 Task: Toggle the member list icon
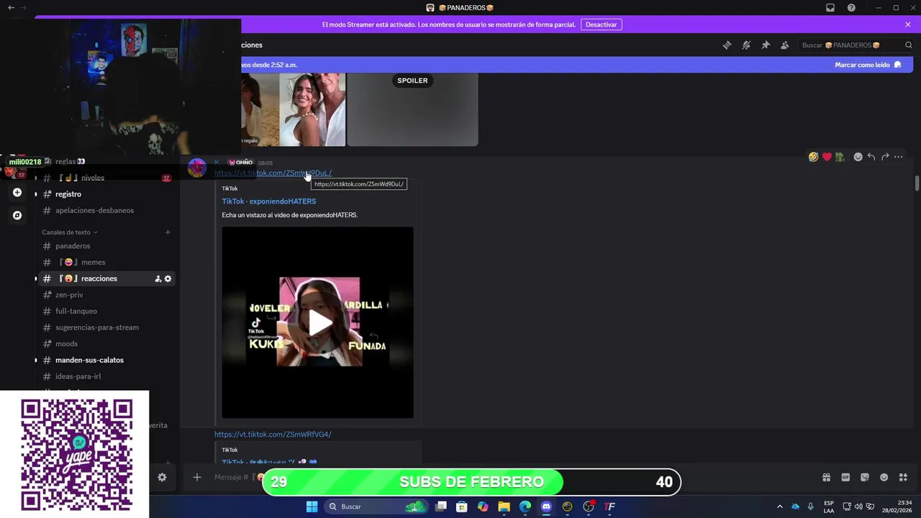point(785,45)
